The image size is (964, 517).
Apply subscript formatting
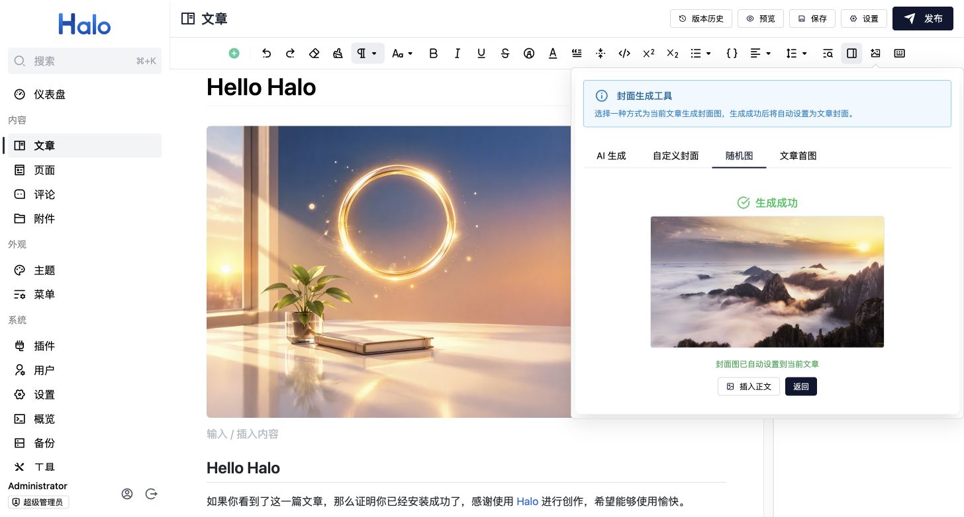pos(673,54)
